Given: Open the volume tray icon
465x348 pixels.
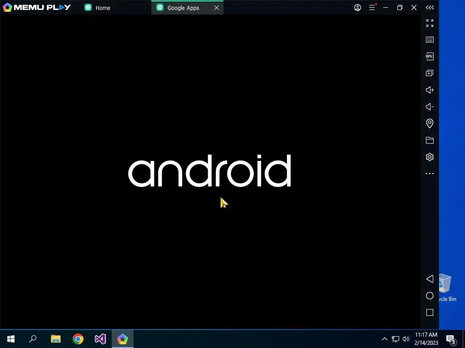Looking at the screenshot, I should (x=406, y=339).
